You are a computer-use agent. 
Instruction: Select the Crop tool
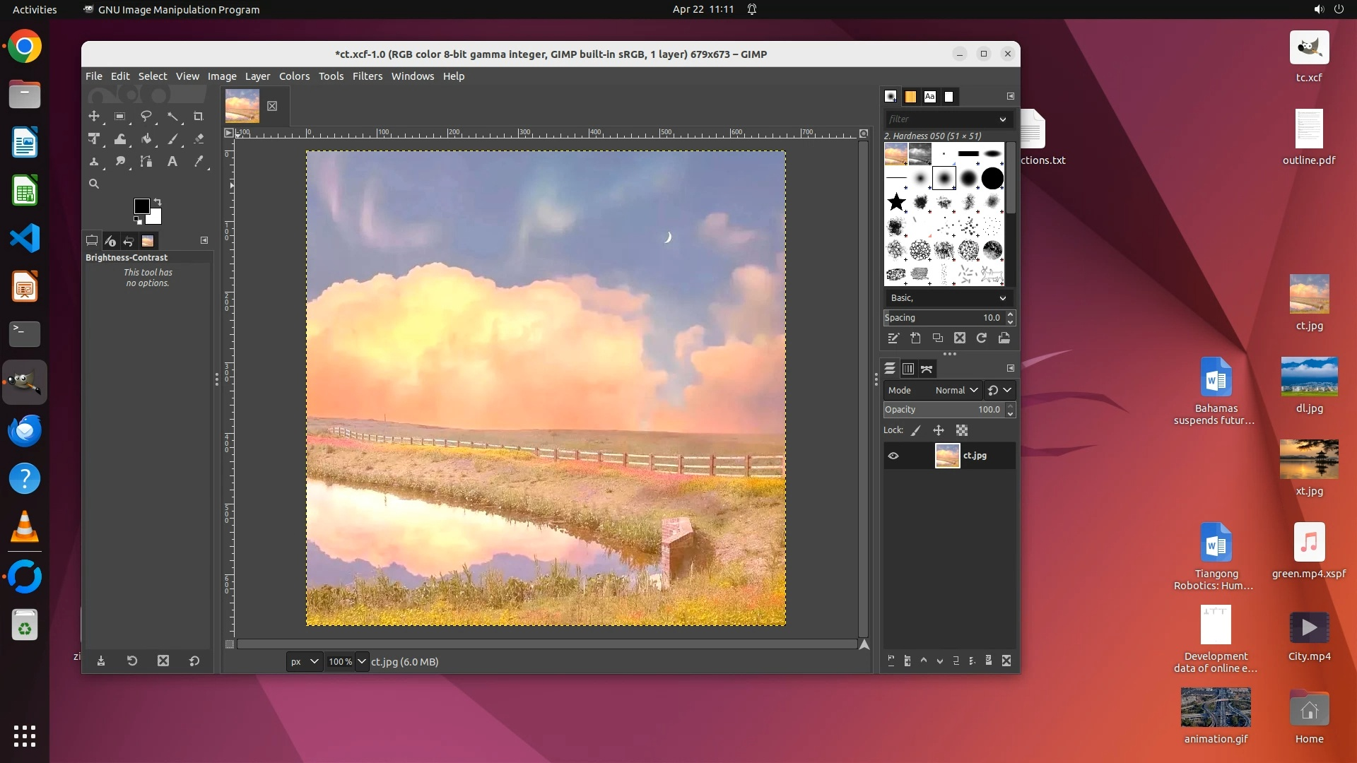coord(199,117)
